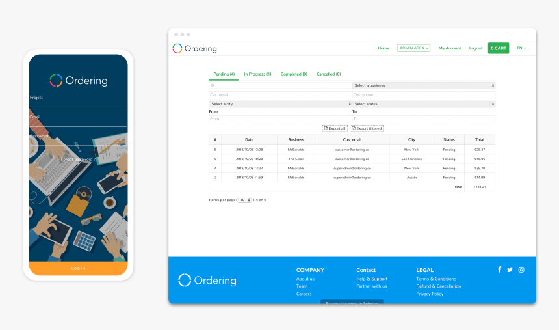Tap the Email field on phone
Viewport: 559px width, 330px height.
coord(79,121)
